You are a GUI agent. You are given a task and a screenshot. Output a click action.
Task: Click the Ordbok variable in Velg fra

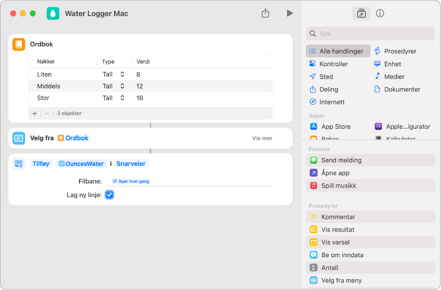point(73,138)
